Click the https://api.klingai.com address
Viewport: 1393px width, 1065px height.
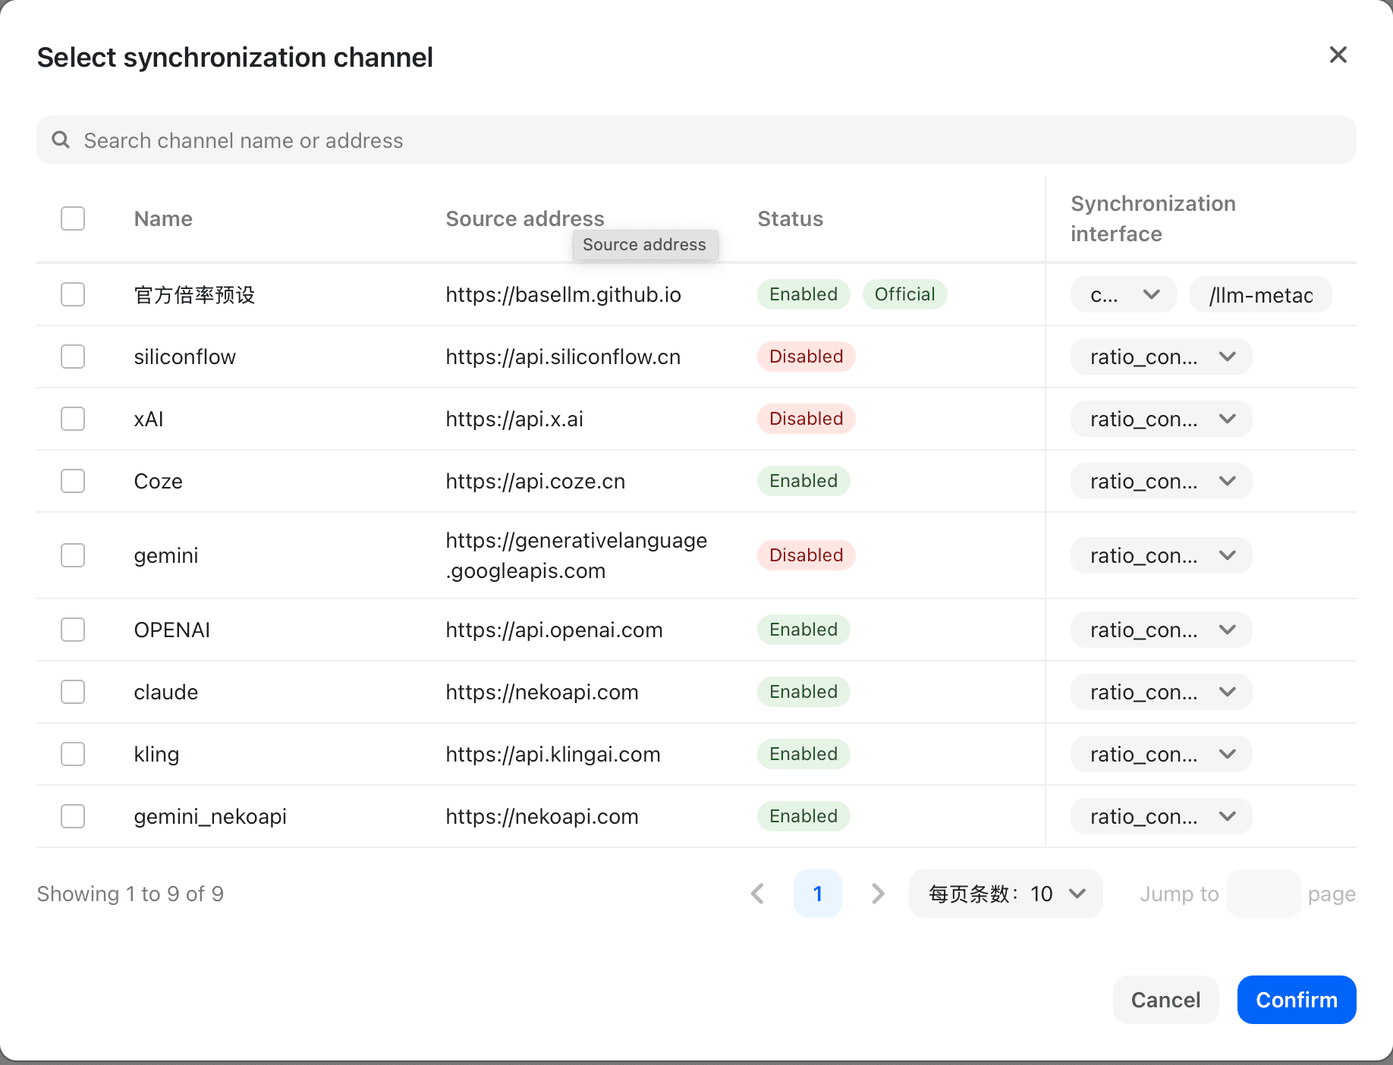[x=553, y=754]
